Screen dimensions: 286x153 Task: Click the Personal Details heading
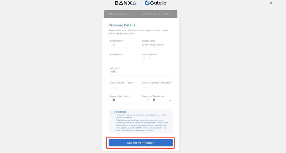tap(122, 25)
